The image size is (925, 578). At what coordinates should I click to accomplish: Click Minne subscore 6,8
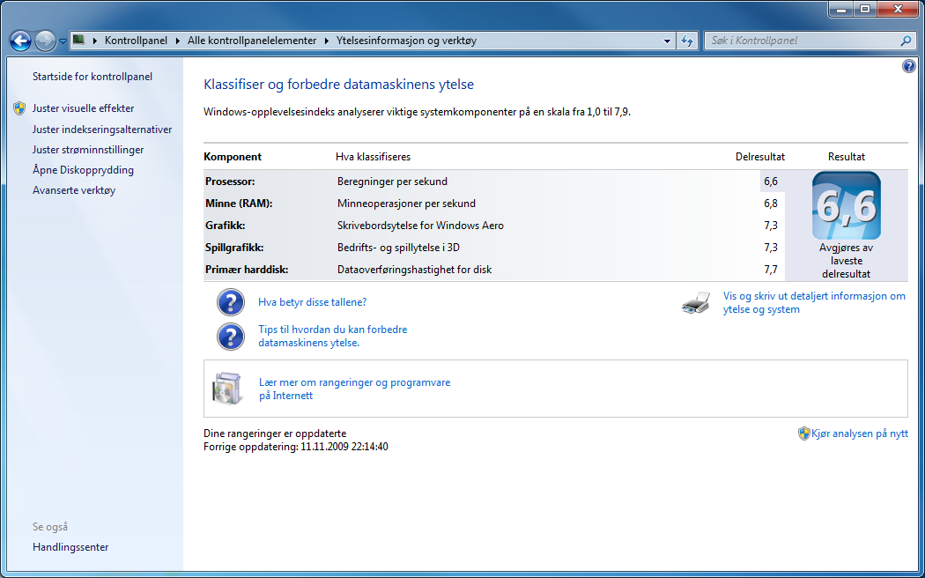(771, 204)
